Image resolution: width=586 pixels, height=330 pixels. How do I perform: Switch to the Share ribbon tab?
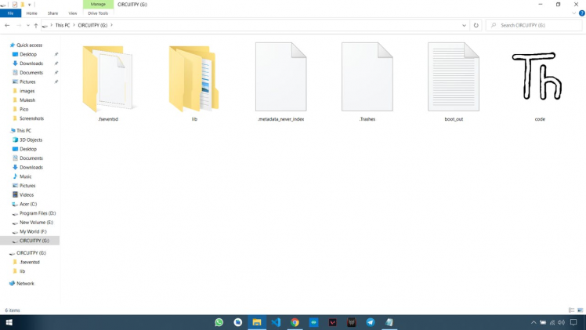(52, 13)
